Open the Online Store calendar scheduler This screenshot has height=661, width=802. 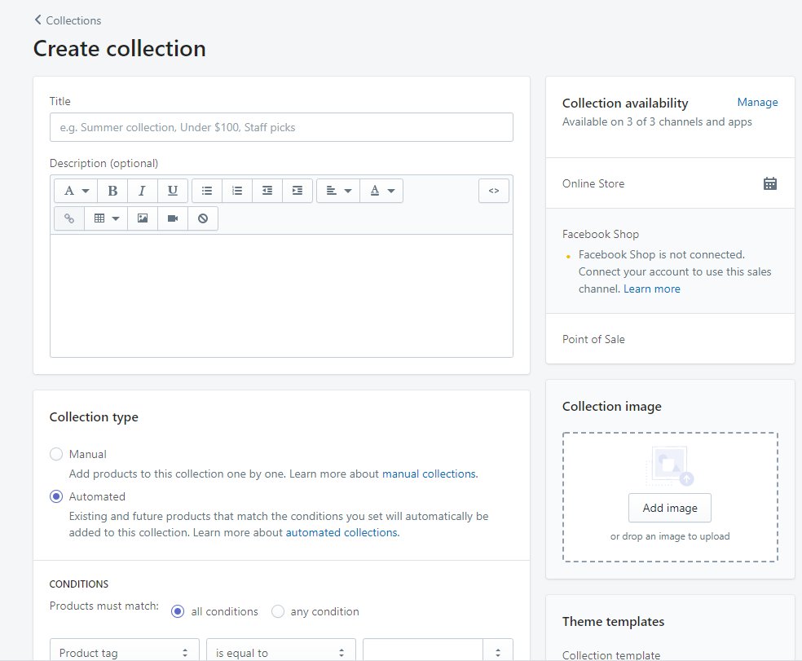pyautogui.click(x=769, y=183)
